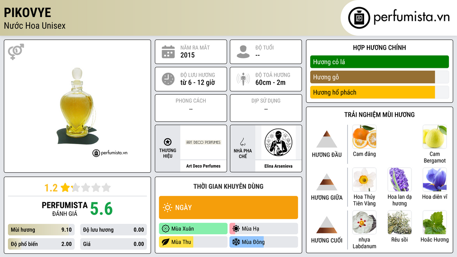The height and width of the screenshot is (257, 457).
Task: Click the PIKOVYE title text
Action: tap(27, 12)
